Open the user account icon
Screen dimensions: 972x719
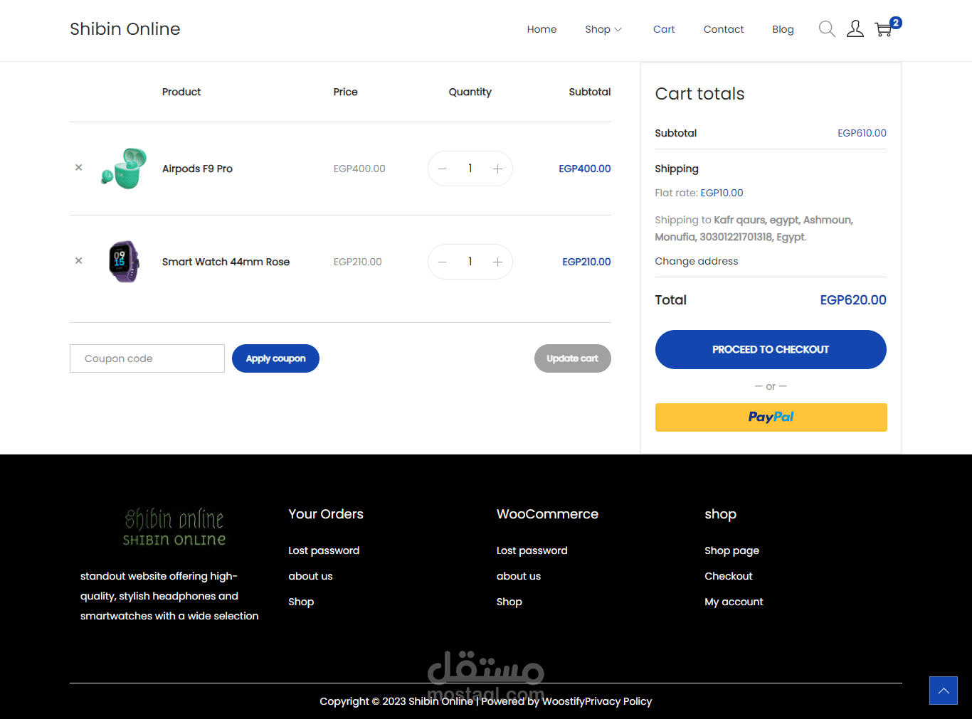click(855, 29)
